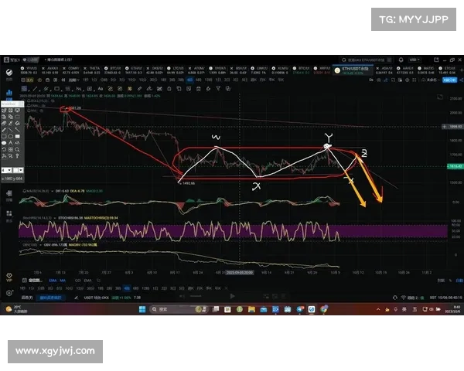
Task: Switch to the THETA ticker tab
Action: click(x=92, y=70)
